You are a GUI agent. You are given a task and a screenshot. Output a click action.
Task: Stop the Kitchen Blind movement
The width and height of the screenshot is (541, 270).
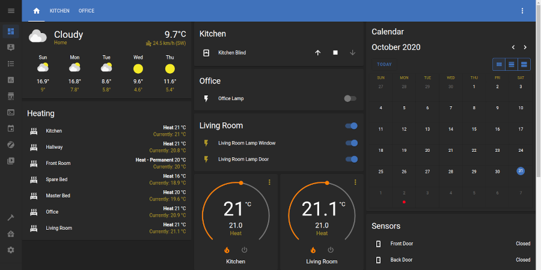[335, 53]
